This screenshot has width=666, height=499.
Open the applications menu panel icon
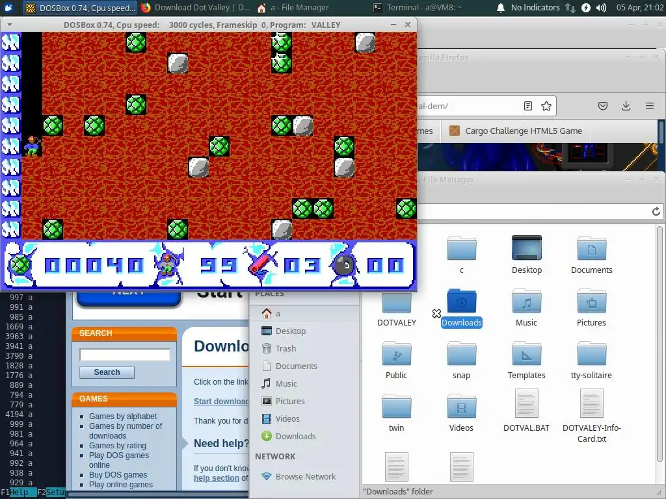coord(8,8)
